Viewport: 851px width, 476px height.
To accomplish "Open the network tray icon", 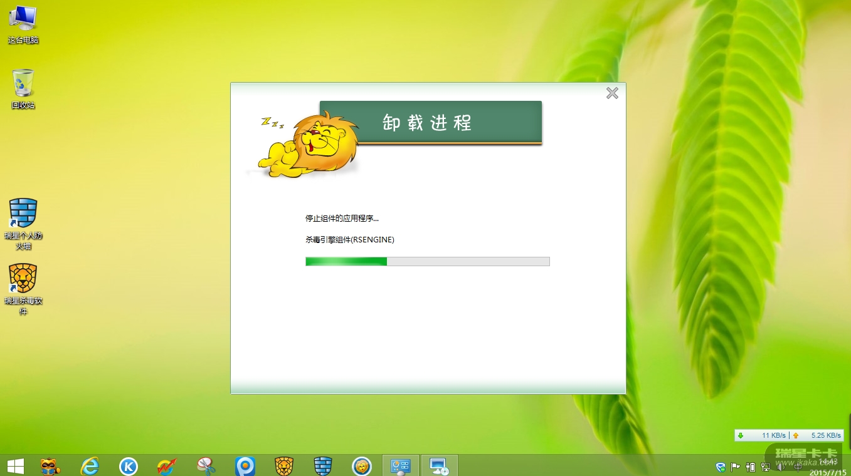I will [x=766, y=467].
